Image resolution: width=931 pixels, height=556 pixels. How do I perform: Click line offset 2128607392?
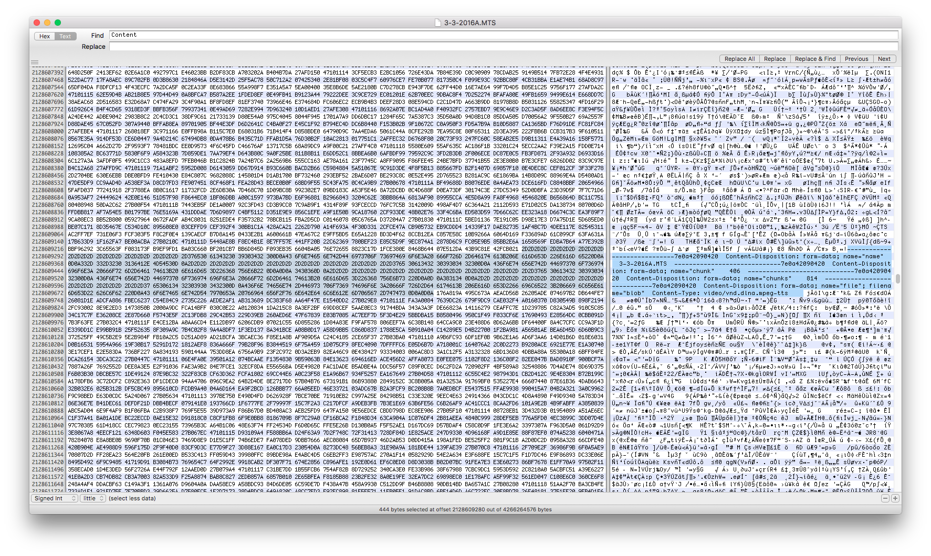pos(47,72)
